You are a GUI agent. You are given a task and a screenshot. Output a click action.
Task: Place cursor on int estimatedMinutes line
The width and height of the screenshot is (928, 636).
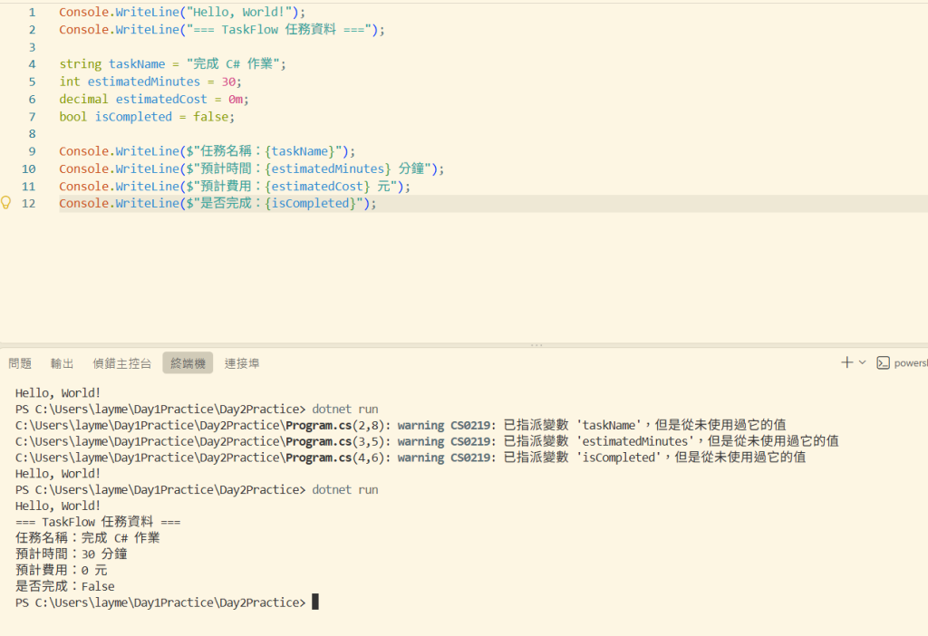150,82
